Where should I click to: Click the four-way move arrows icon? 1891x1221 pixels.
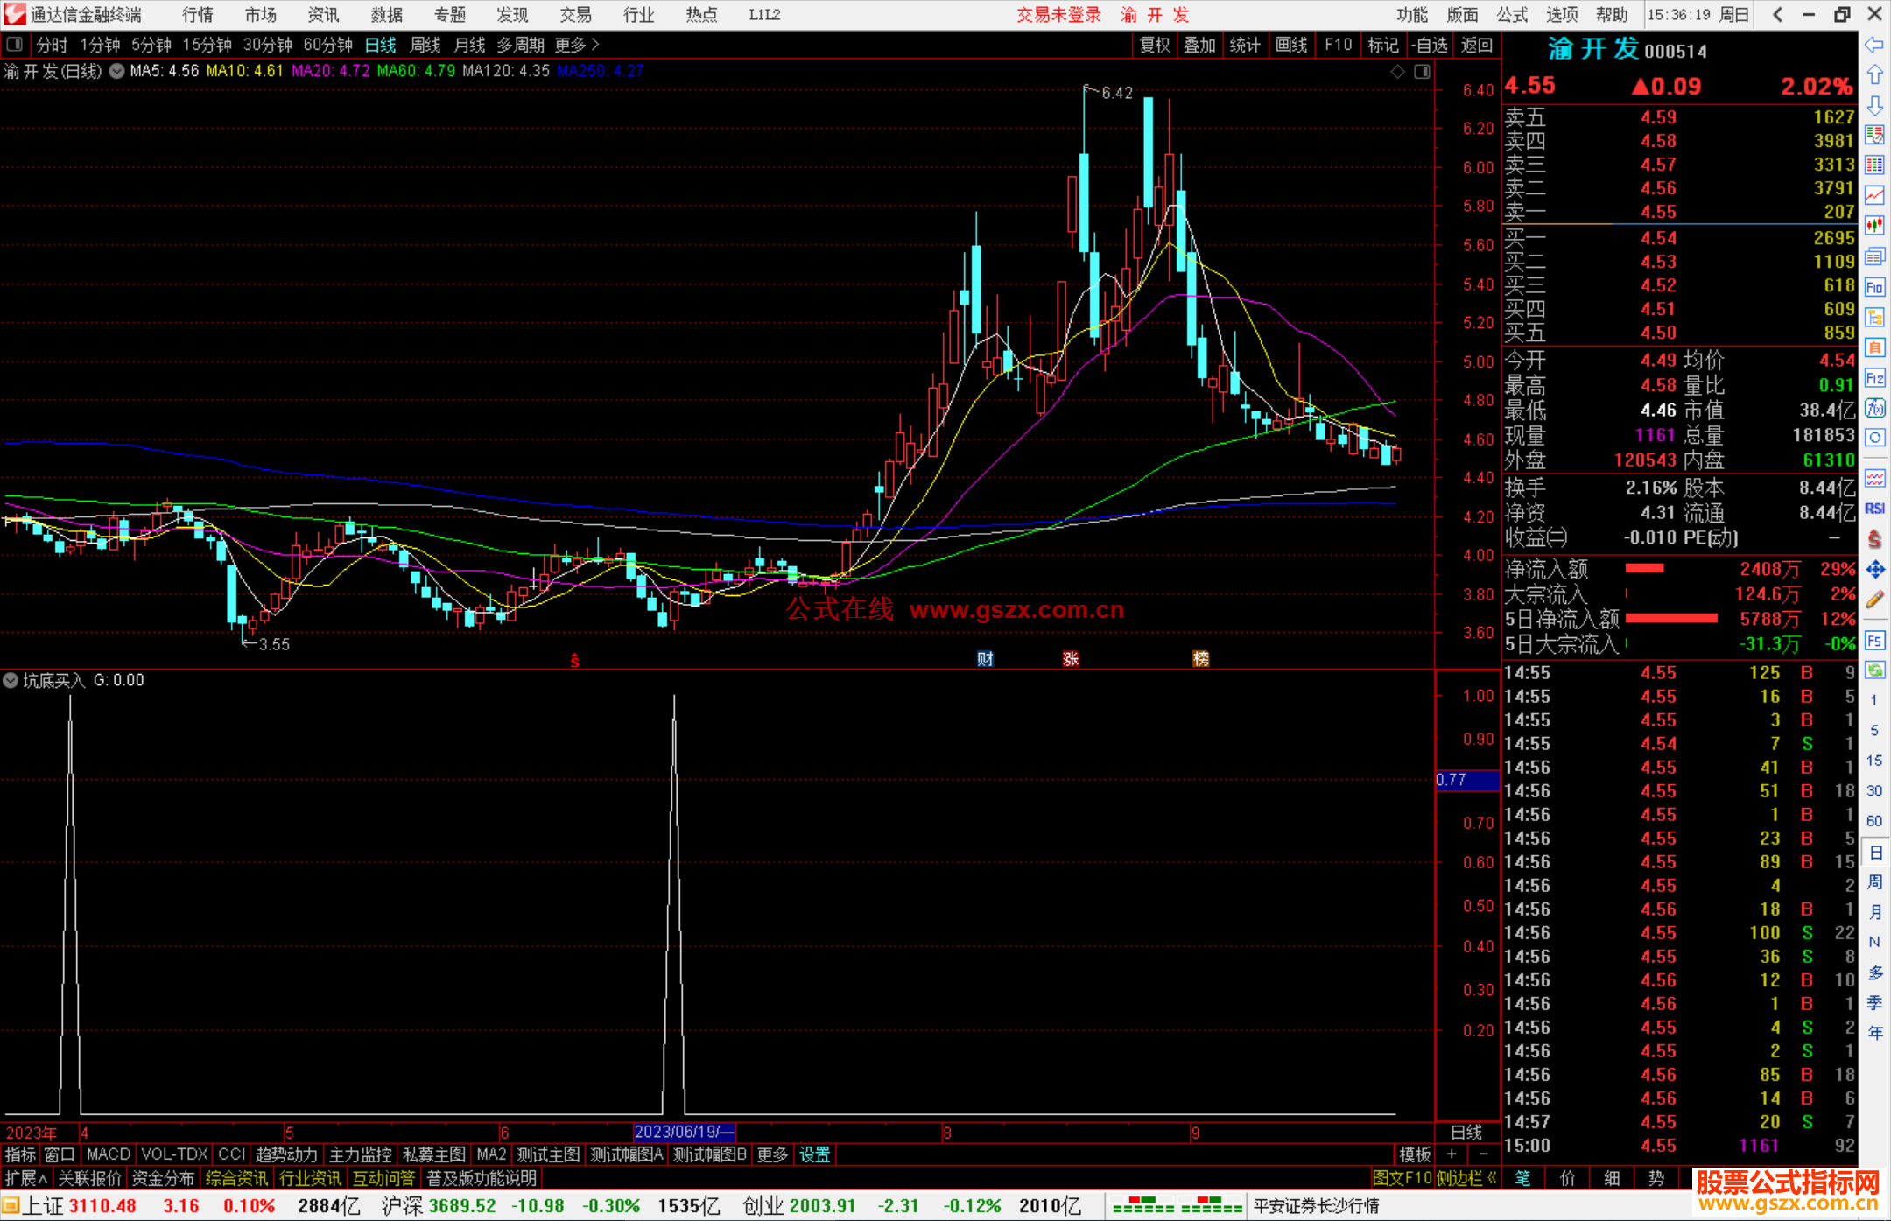click(1874, 570)
